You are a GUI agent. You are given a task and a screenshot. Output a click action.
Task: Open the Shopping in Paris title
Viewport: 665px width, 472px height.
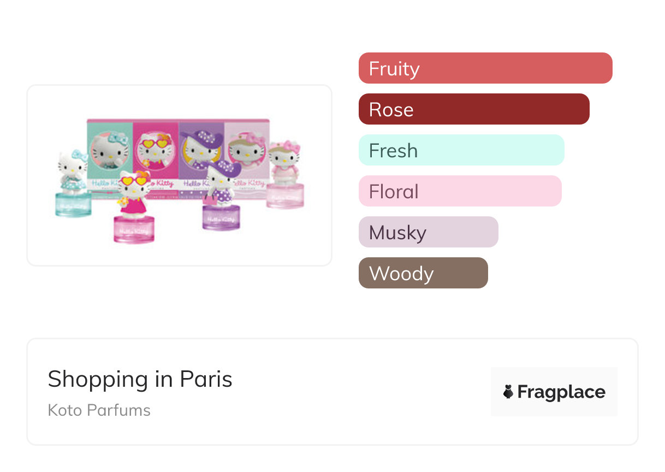coord(140,379)
